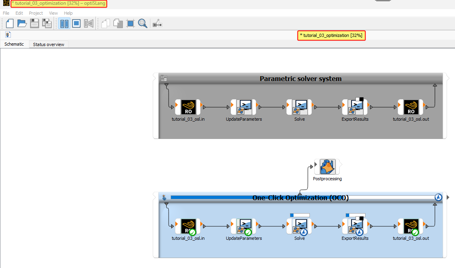Viewport: 455px width, 268px height.
Task: Select ExportResults node in Parametric solver system
Action: (x=355, y=107)
